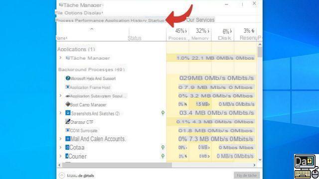Viewport: 319px width, 179px height.
Task: Click the Courier process icon
Action: pos(67,156)
